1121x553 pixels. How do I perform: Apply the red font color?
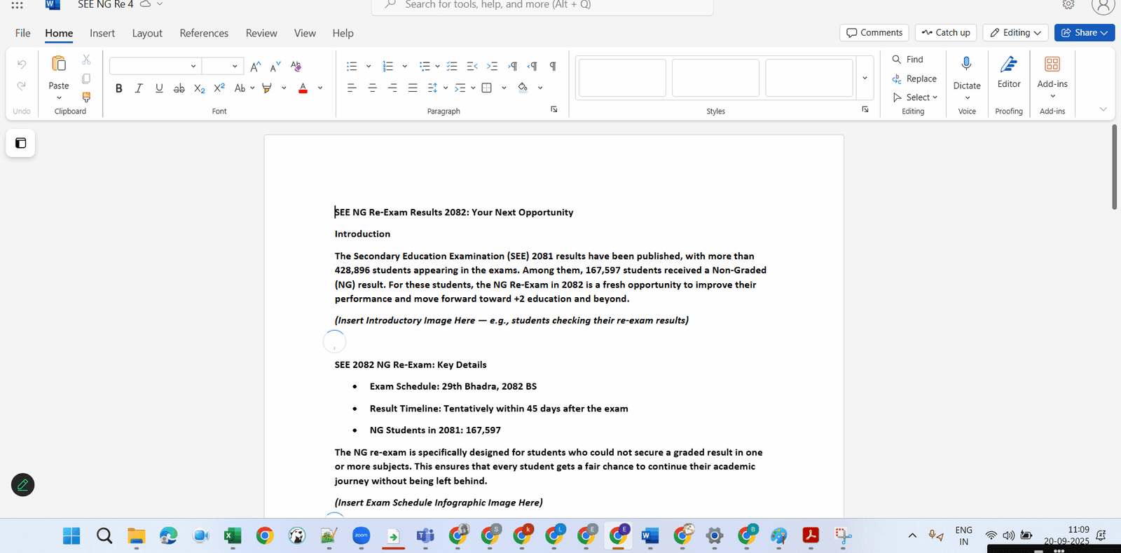click(303, 88)
